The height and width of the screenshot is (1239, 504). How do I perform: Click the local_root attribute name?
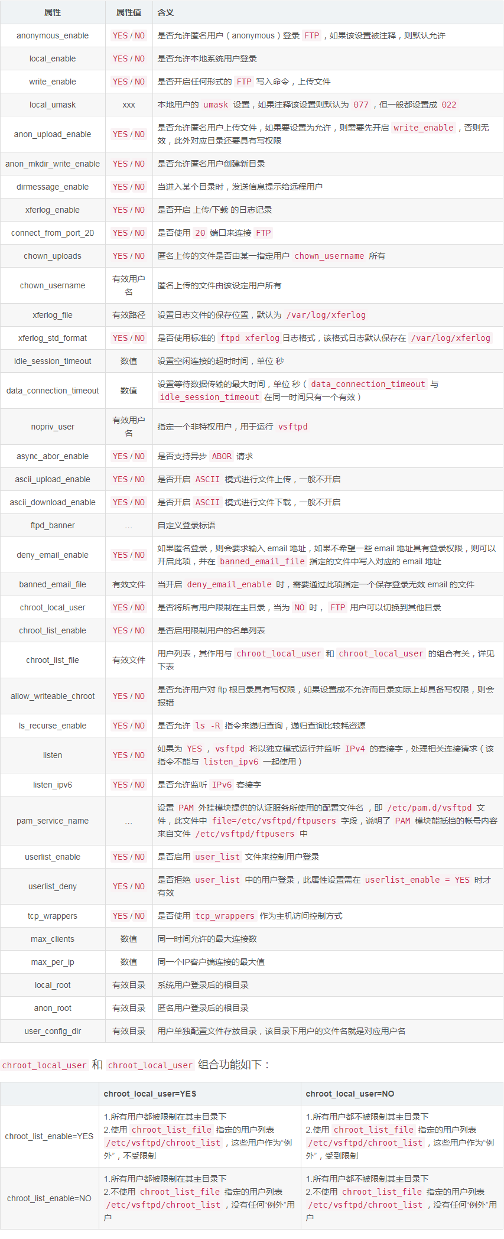click(53, 985)
